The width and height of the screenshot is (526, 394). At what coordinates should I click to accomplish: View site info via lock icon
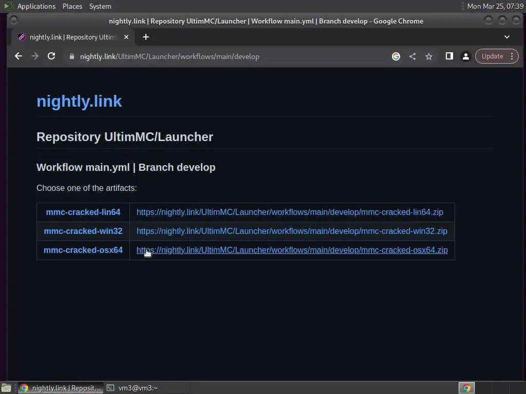[71, 56]
